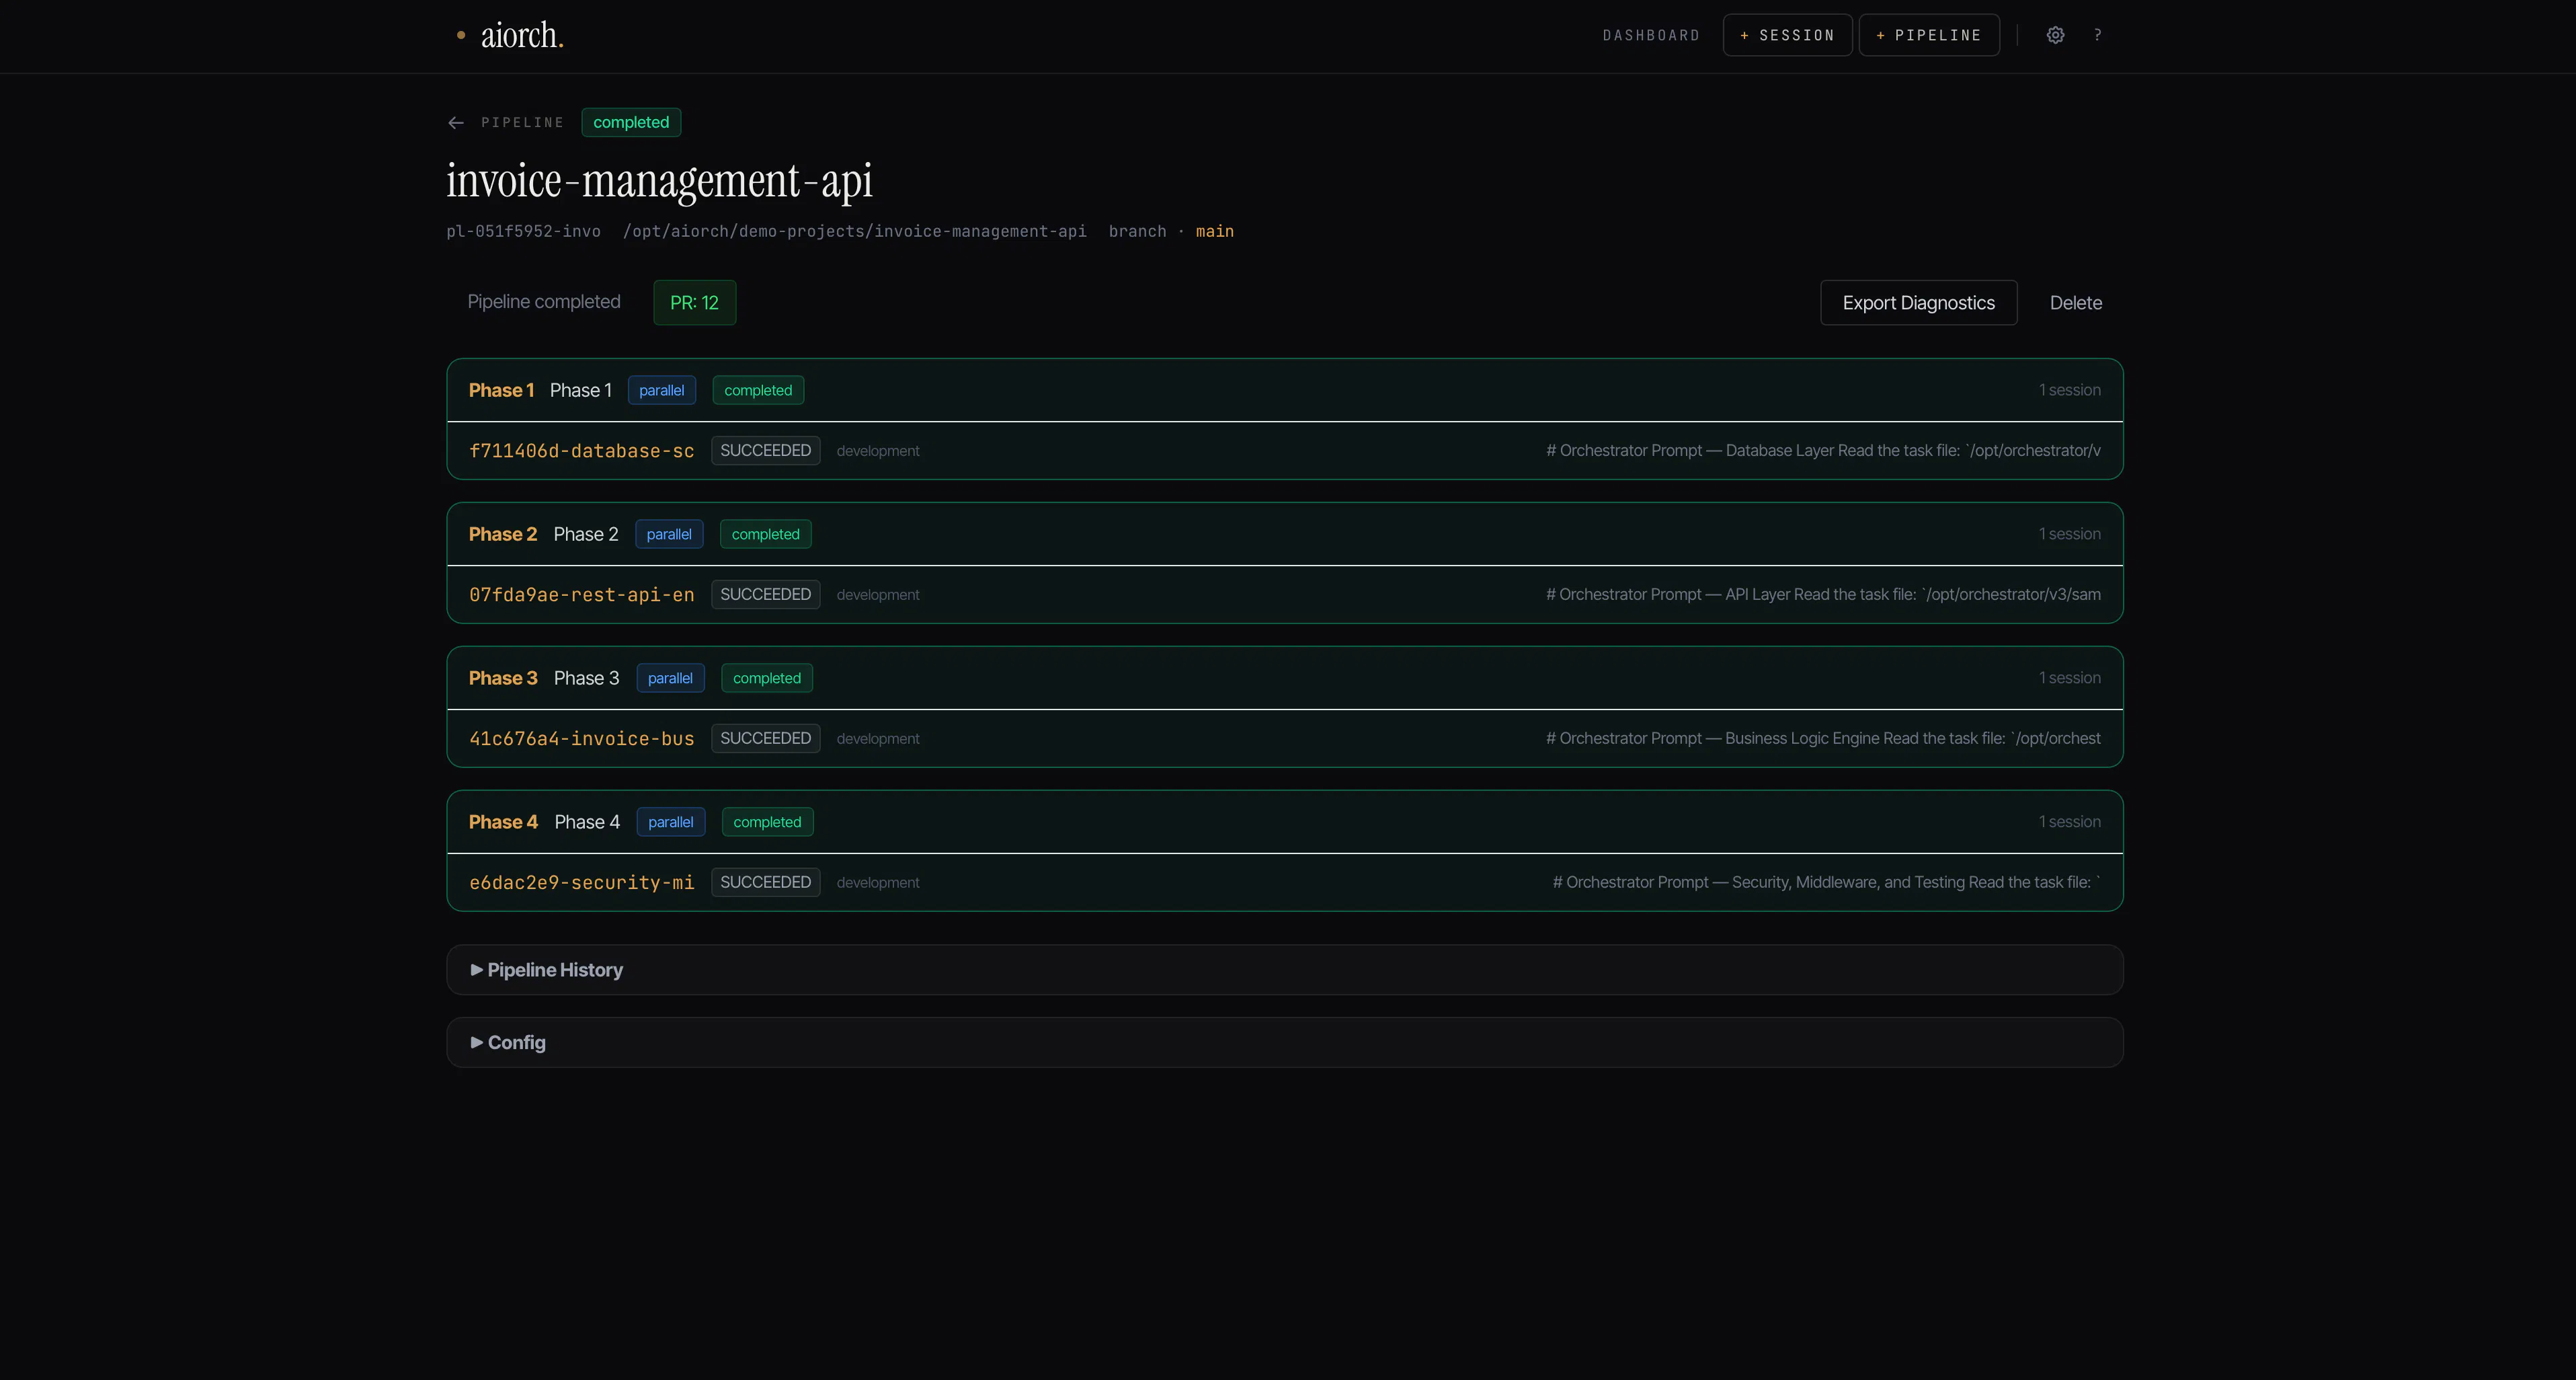Create a new session with + SESSION
Image resolution: width=2576 pixels, height=1380 pixels.
point(1787,35)
